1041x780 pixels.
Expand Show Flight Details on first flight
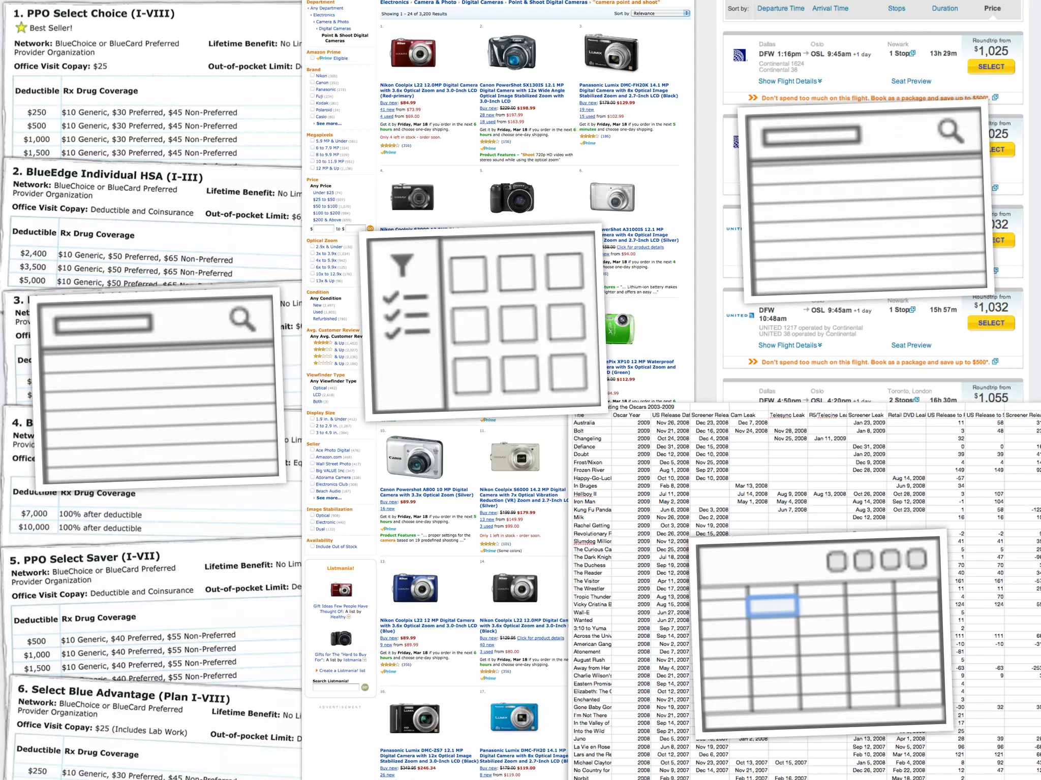coord(790,81)
